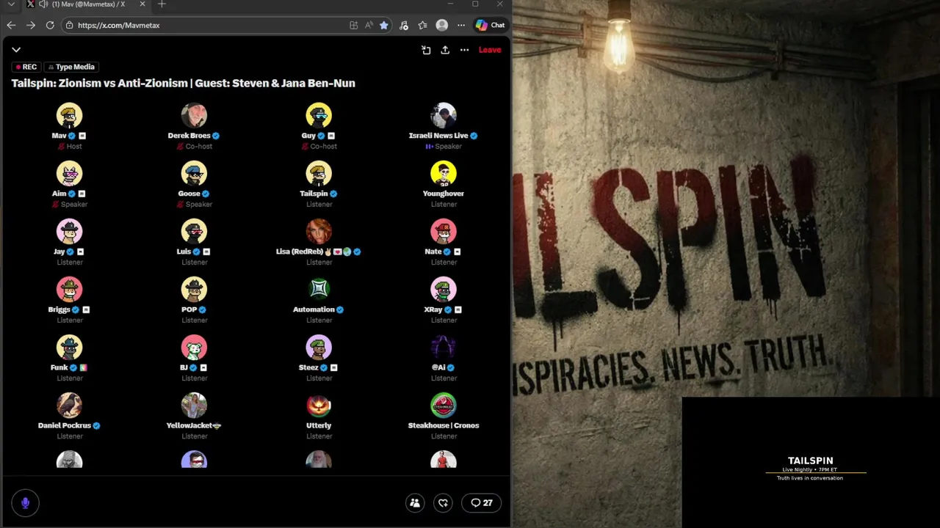Open Lisa (RedReb) avatar

tap(319, 232)
